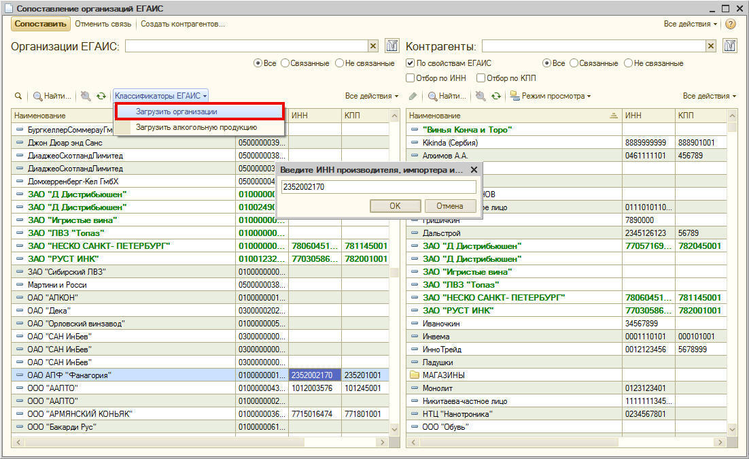This screenshot has height=459, width=749.
Task: Click Найти in left panel toolbar
Action: [52, 96]
